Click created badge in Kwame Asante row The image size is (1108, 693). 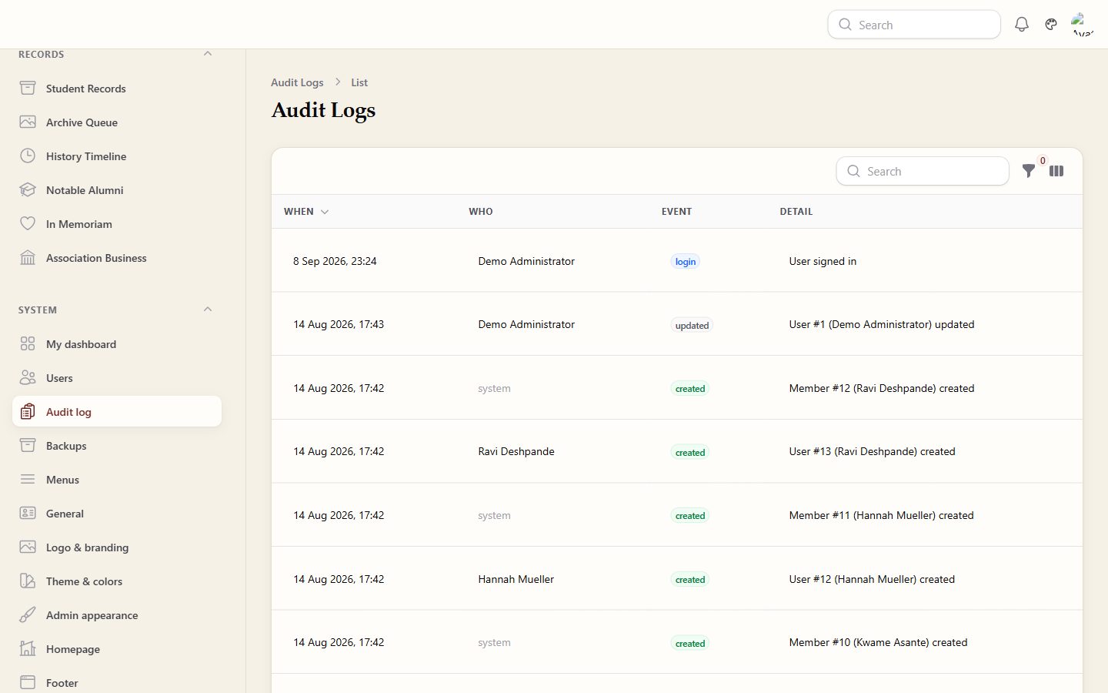[690, 644]
